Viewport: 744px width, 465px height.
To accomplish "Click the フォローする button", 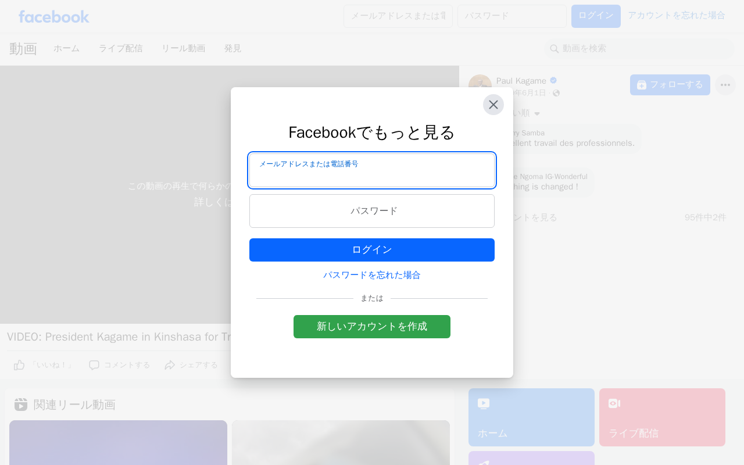I will pos(670,85).
